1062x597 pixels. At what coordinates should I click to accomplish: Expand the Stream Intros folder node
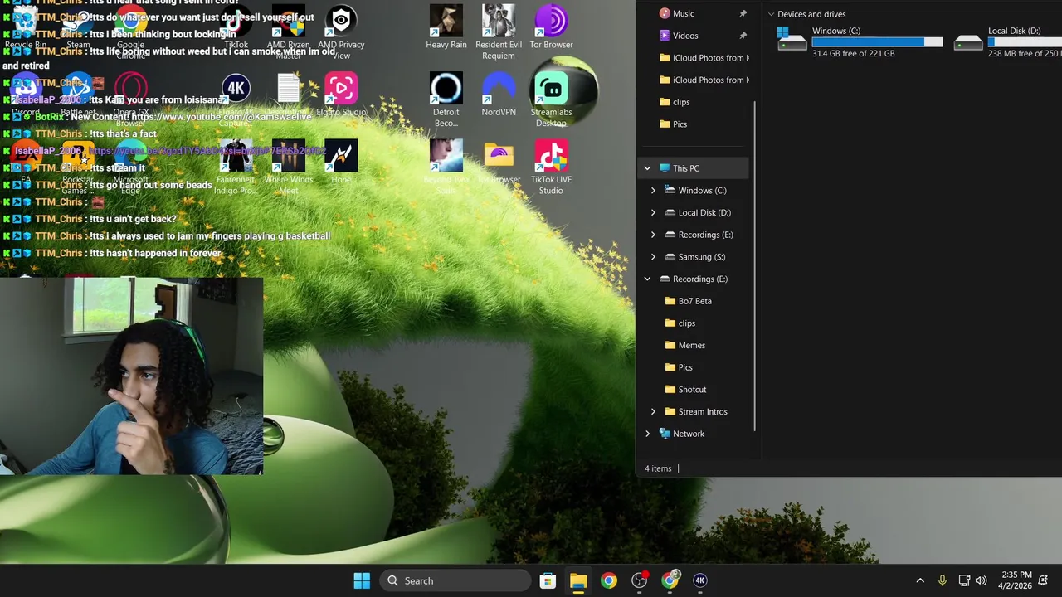coord(653,411)
